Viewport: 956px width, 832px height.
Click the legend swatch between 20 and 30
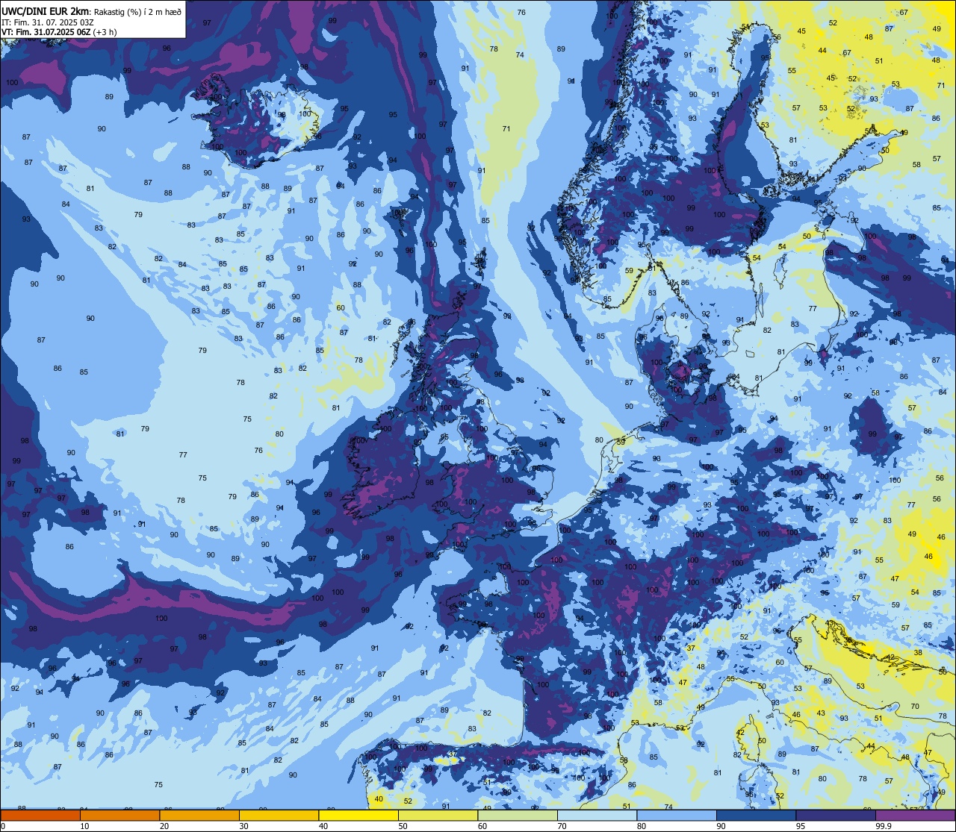click(199, 815)
